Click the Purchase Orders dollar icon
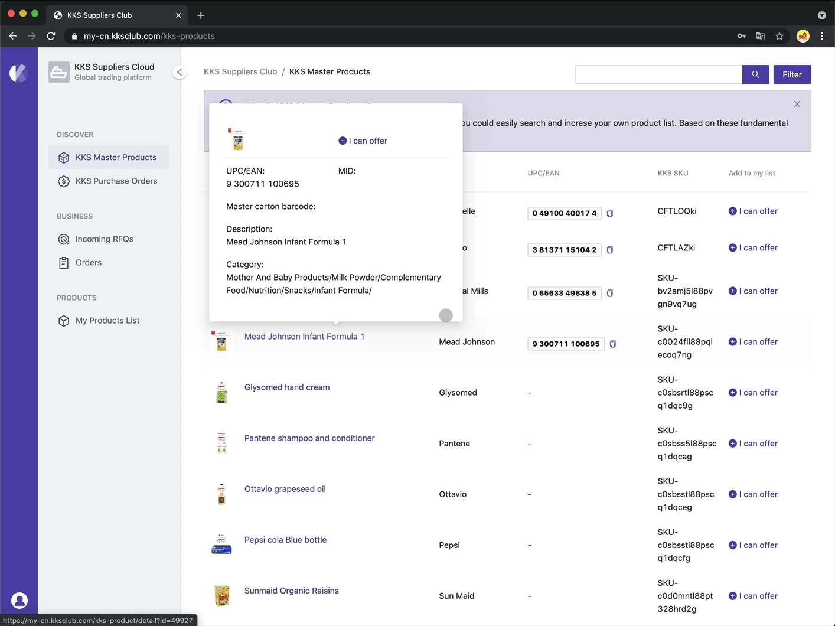The width and height of the screenshot is (835, 626). 64,181
